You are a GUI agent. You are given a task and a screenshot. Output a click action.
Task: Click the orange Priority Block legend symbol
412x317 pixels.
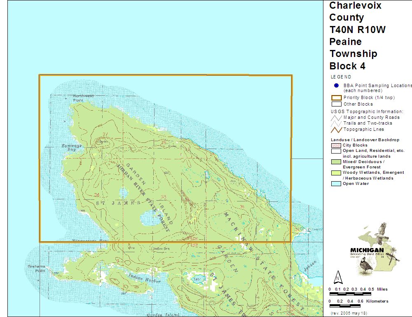tap(337, 98)
